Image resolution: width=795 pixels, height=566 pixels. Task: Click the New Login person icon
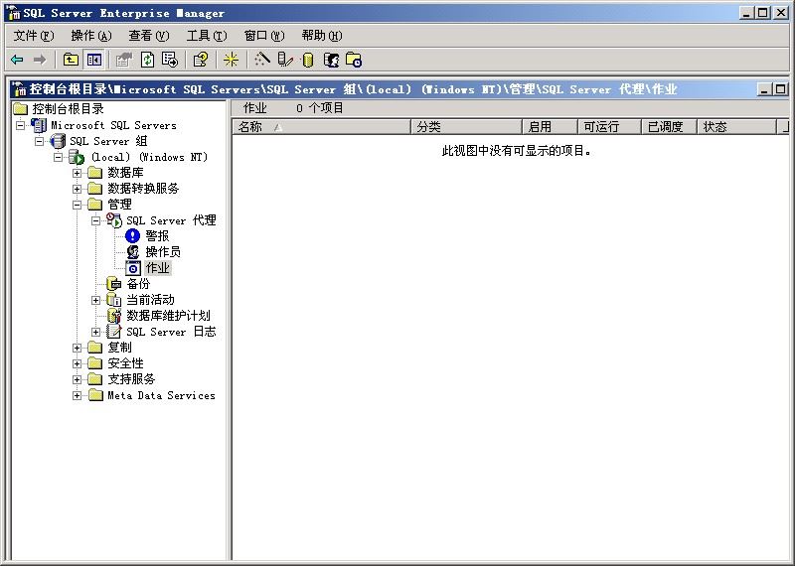[331, 60]
